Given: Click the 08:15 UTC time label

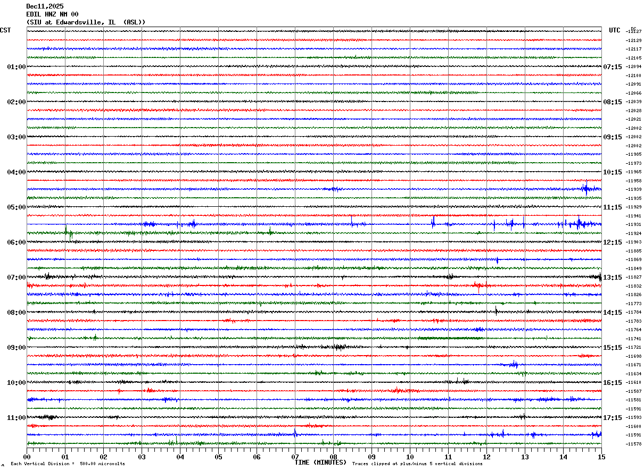Looking at the screenshot, I should [x=612, y=102].
